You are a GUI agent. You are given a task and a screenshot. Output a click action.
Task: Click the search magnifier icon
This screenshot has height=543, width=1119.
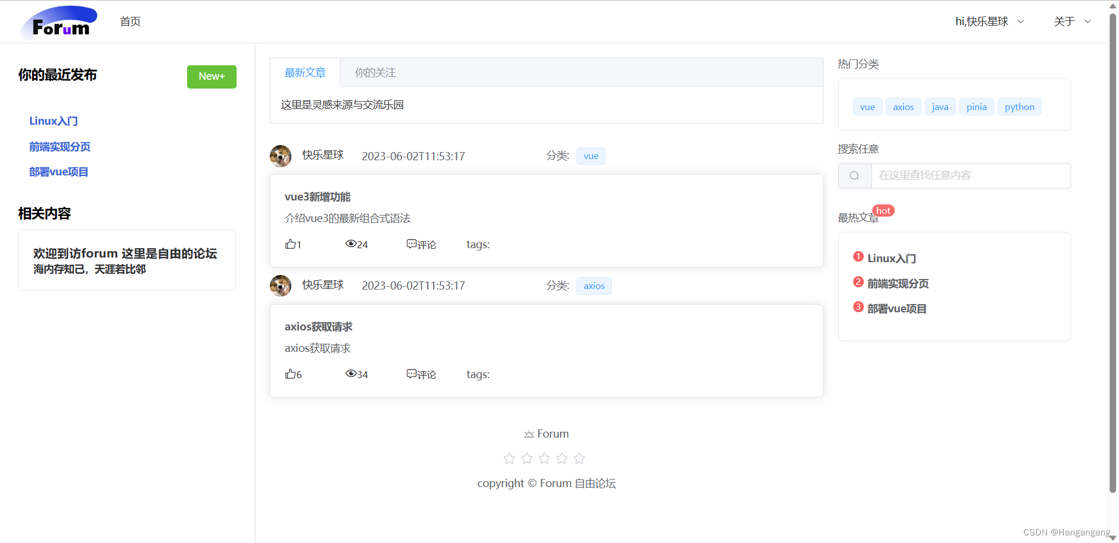854,175
